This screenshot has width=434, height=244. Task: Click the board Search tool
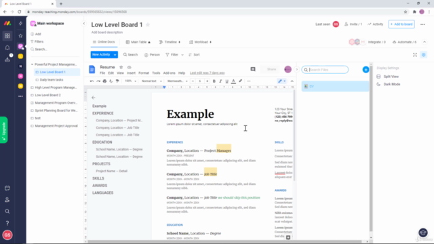coord(130,55)
